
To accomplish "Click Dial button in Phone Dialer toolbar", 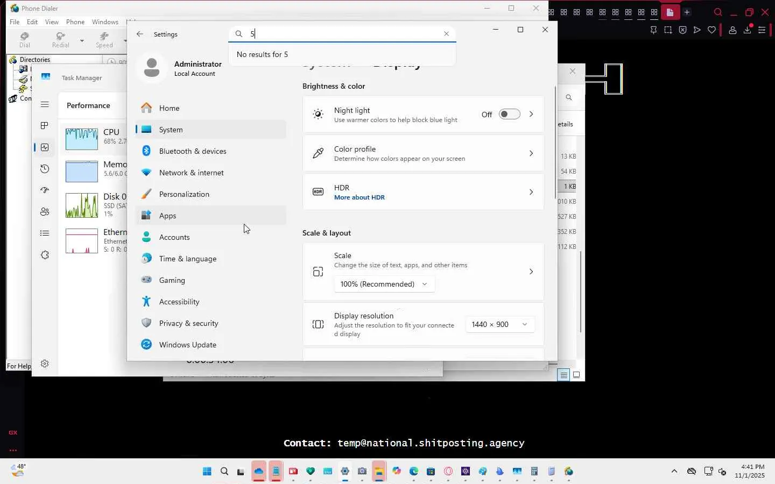I will coord(25,40).
